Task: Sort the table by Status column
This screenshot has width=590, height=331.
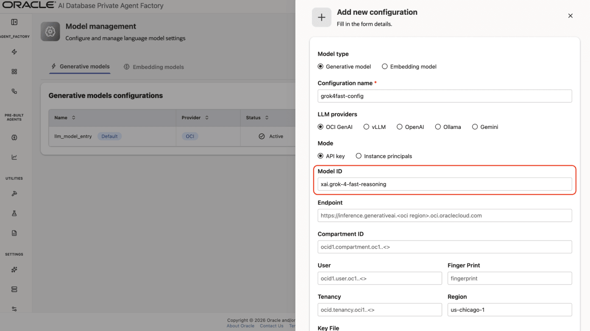Action: pyautogui.click(x=267, y=118)
